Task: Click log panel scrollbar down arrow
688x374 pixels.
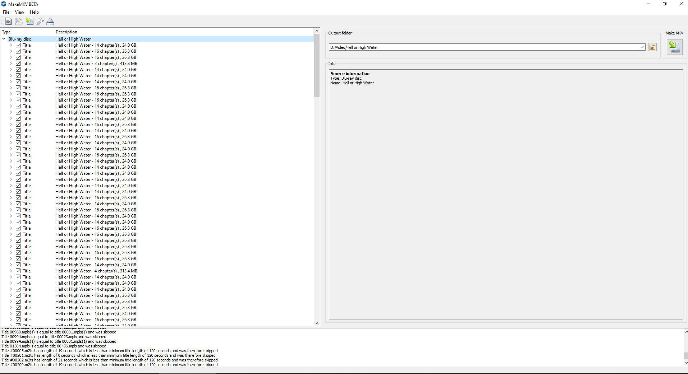Action: (x=686, y=363)
